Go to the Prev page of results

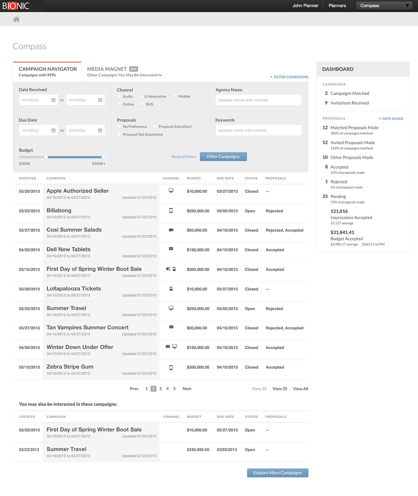point(134,389)
